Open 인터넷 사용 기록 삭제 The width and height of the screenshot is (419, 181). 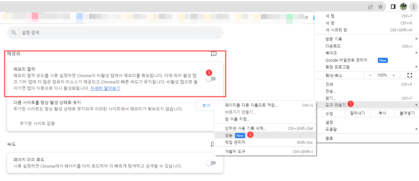265,128
